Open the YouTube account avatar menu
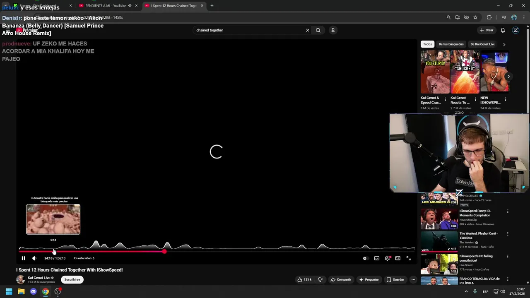This screenshot has width=530, height=298. [516, 30]
